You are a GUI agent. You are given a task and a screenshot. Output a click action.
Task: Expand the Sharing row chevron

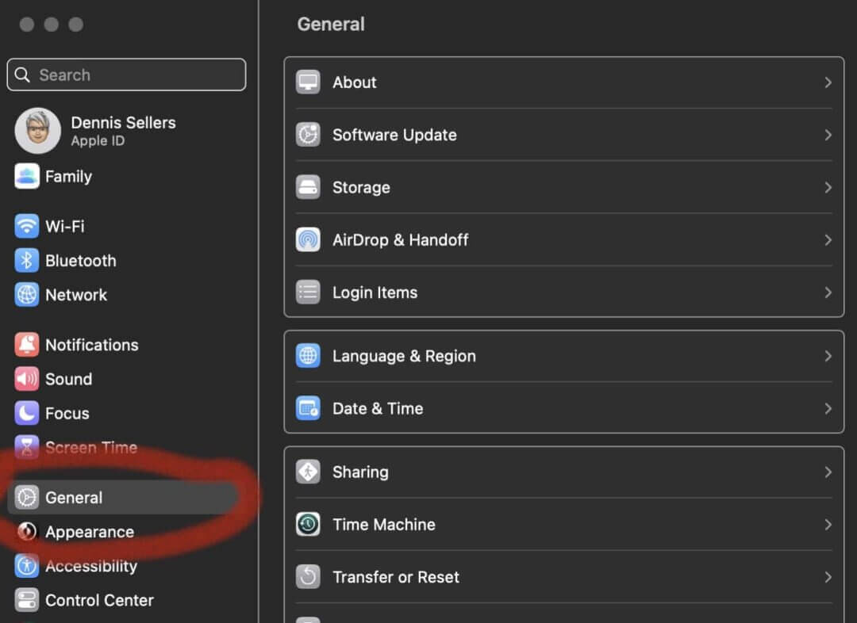pos(828,472)
